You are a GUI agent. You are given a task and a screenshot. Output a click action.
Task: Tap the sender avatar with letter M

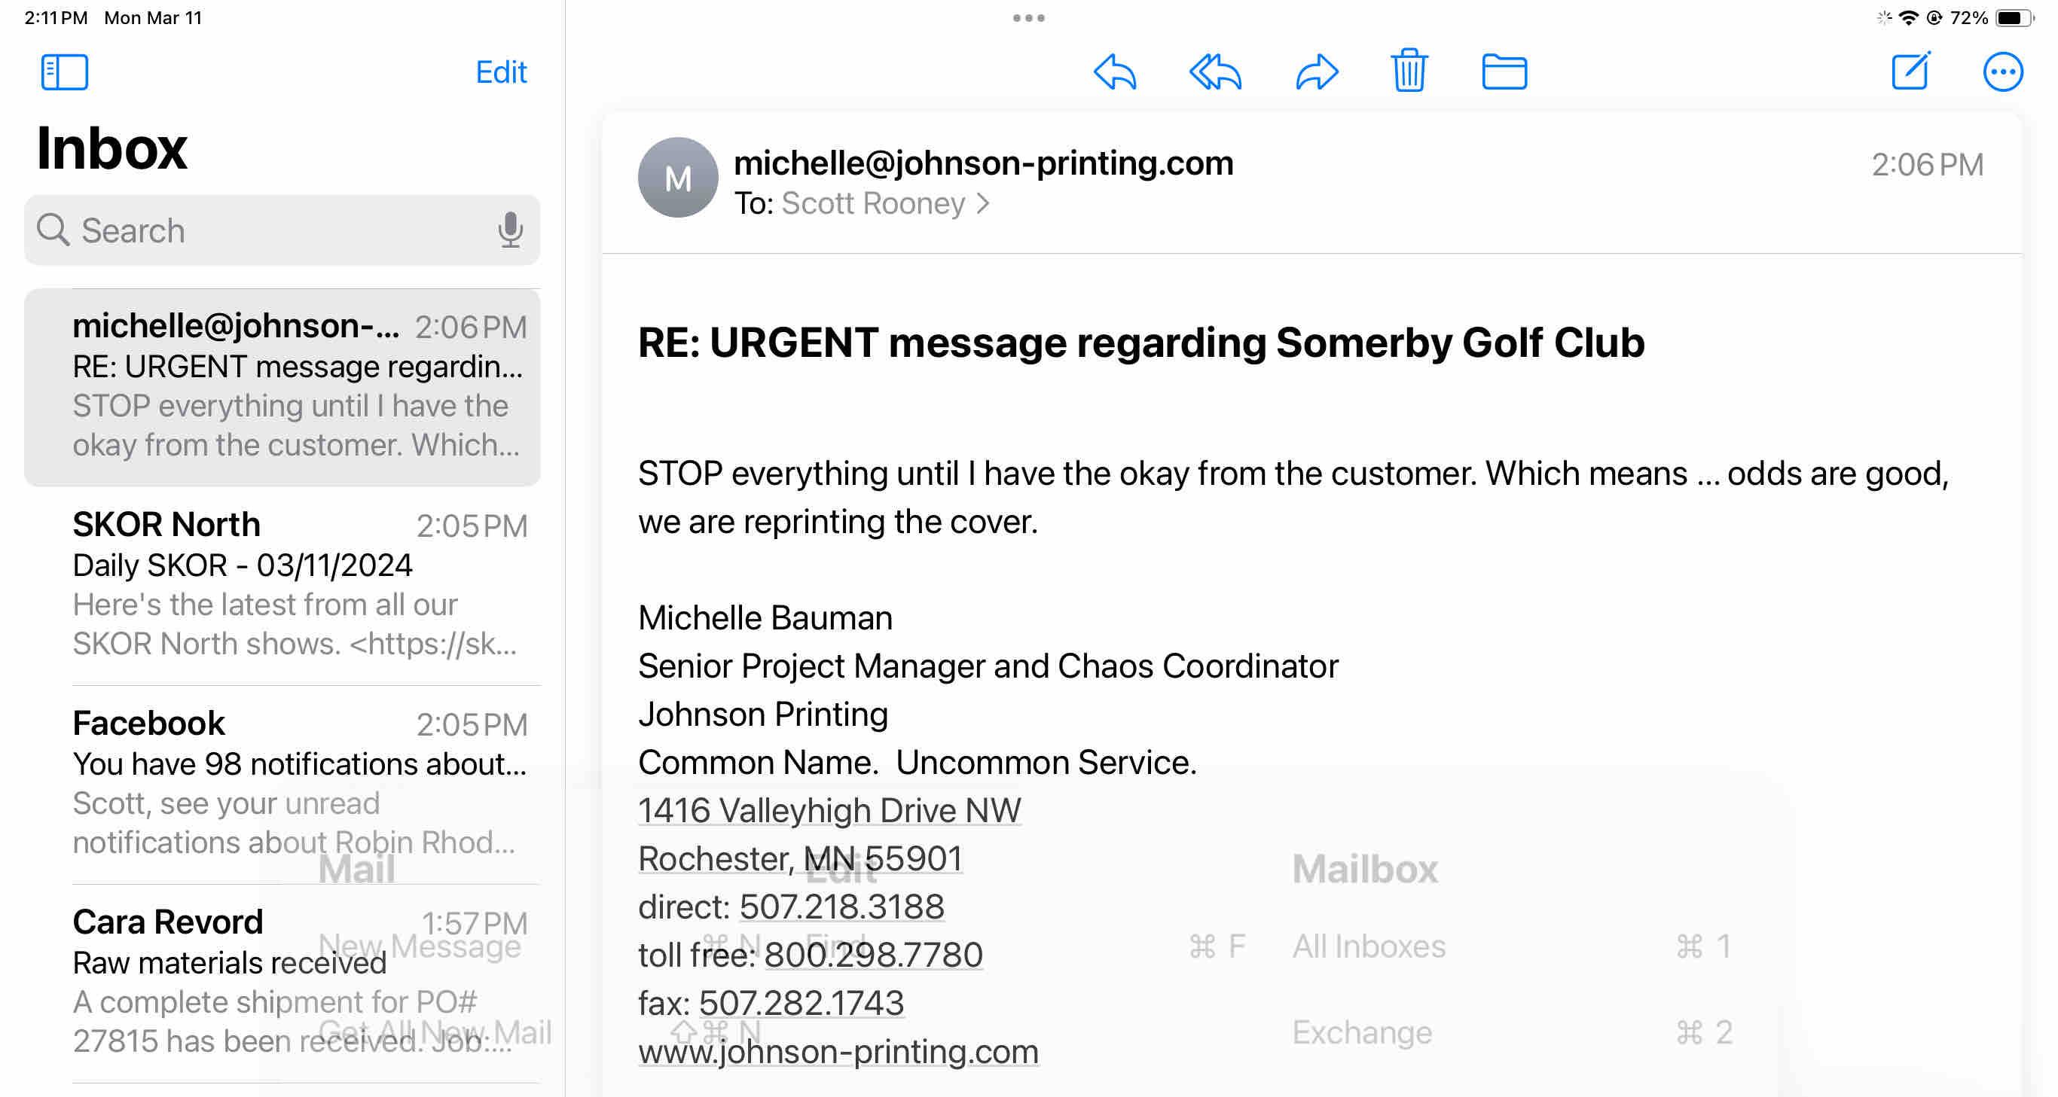click(677, 178)
